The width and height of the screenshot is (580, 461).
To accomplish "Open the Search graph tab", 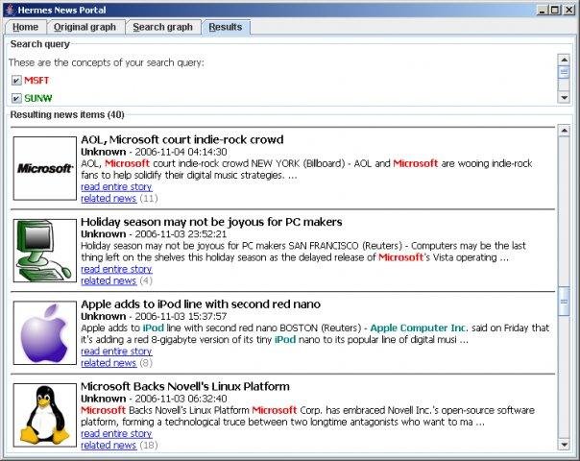I will 162,27.
